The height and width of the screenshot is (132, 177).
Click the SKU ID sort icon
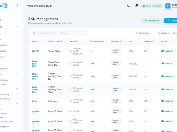pyautogui.click(x=39, y=41)
